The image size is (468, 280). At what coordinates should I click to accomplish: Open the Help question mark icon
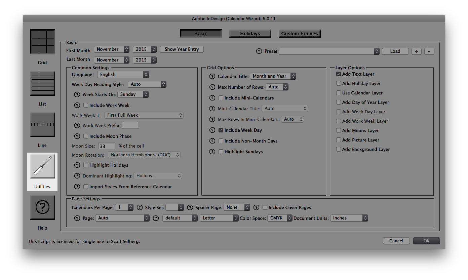tap(42, 207)
